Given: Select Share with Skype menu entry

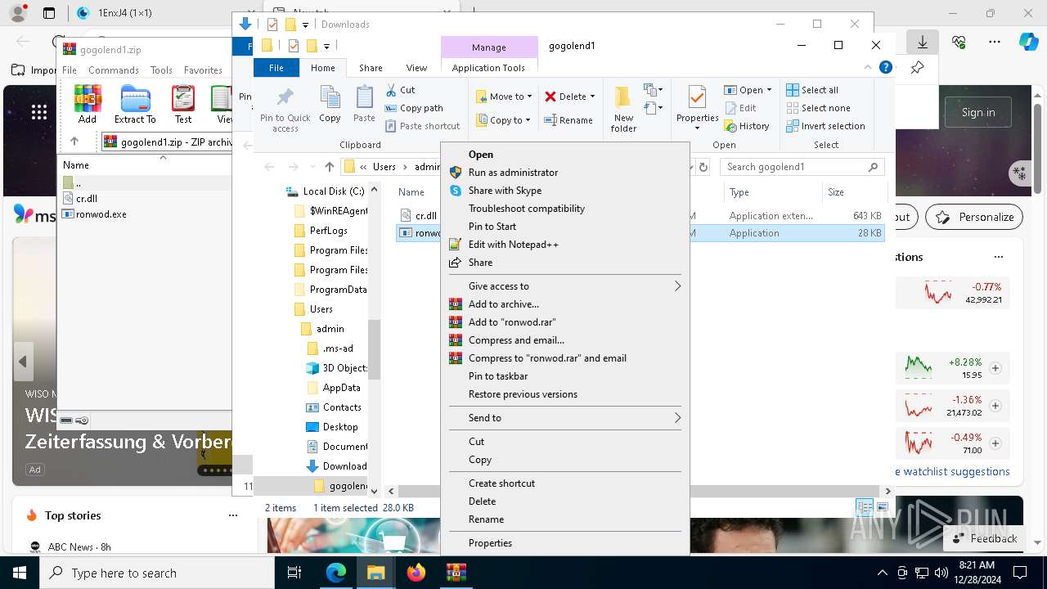Looking at the screenshot, I should 505,191.
